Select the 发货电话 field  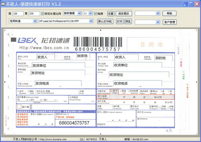58,83
